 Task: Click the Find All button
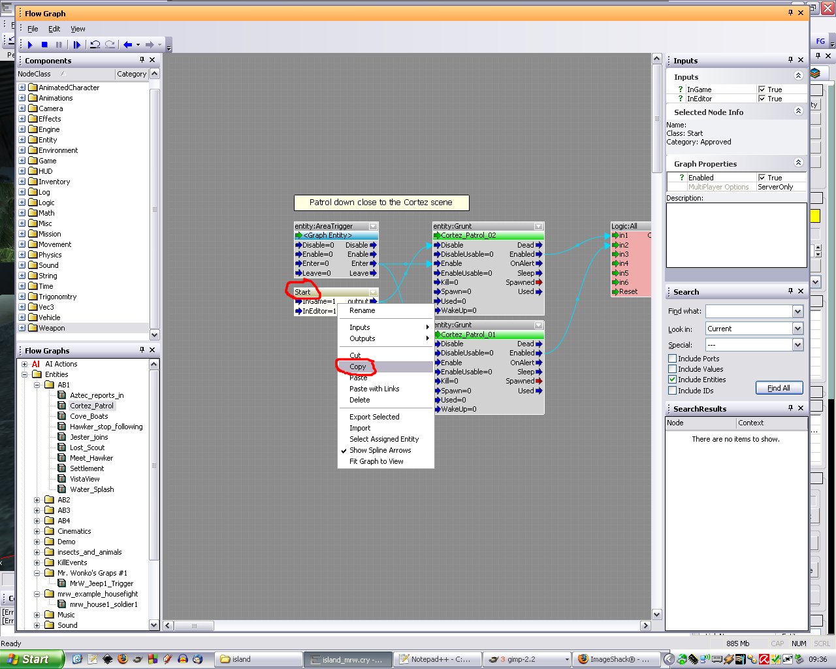[x=779, y=388]
